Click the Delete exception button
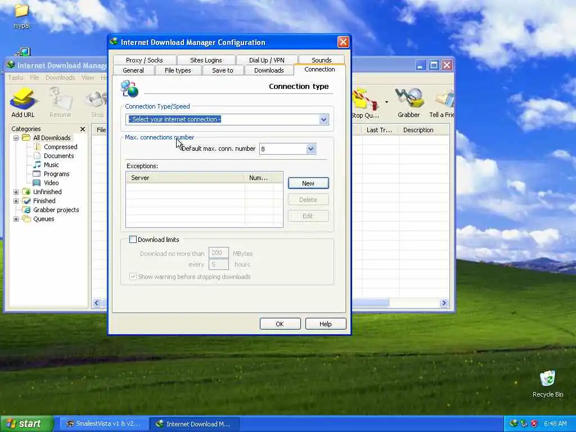The height and width of the screenshot is (432, 576). click(308, 200)
